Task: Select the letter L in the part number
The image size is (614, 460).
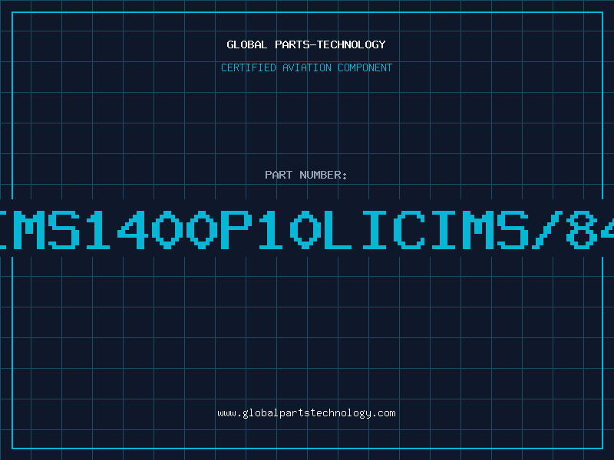Action: [x=337, y=229]
